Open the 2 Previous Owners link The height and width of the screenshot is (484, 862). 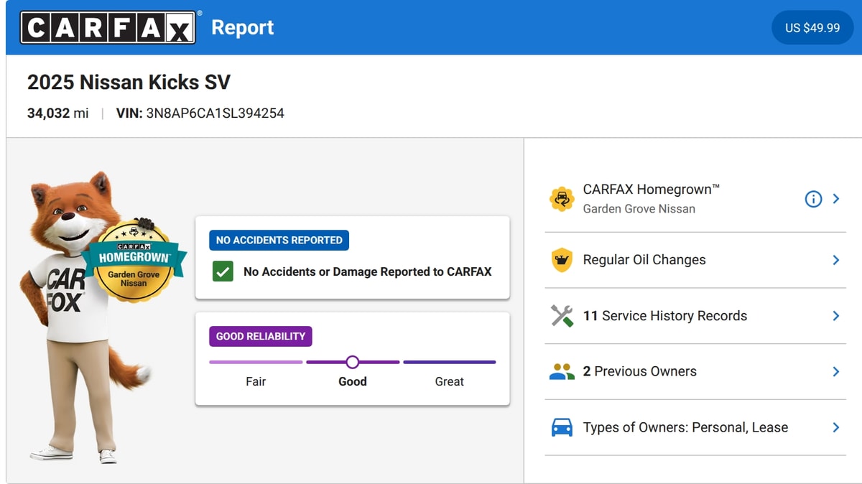pyautogui.click(x=640, y=371)
